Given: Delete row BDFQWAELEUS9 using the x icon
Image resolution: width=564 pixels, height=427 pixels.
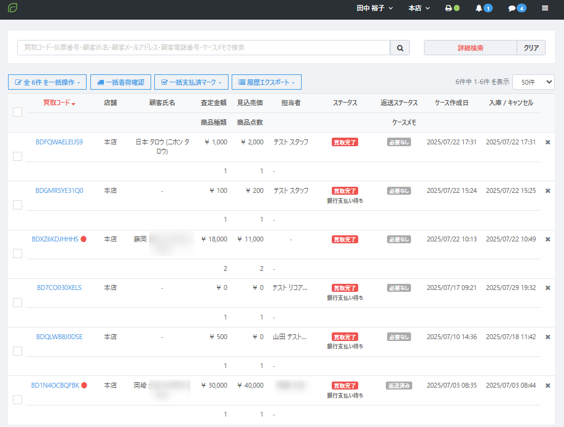Looking at the screenshot, I should 547,142.
